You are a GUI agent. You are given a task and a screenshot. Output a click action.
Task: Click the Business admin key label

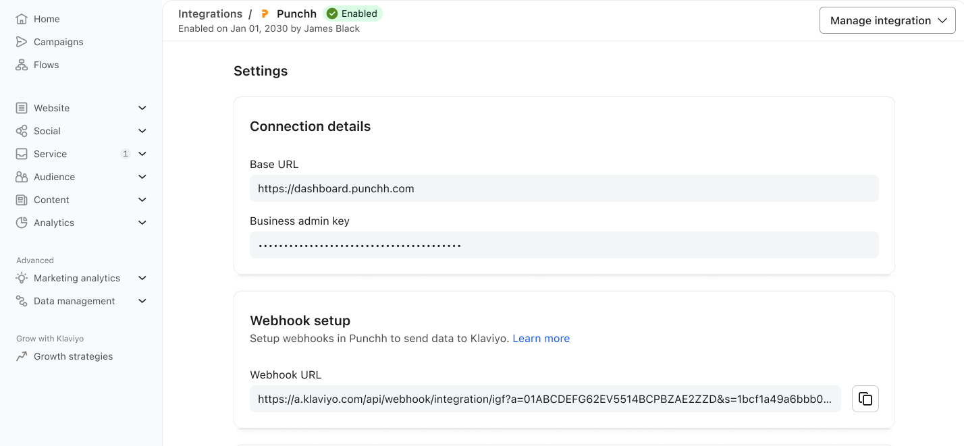click(x=300, y=221)
